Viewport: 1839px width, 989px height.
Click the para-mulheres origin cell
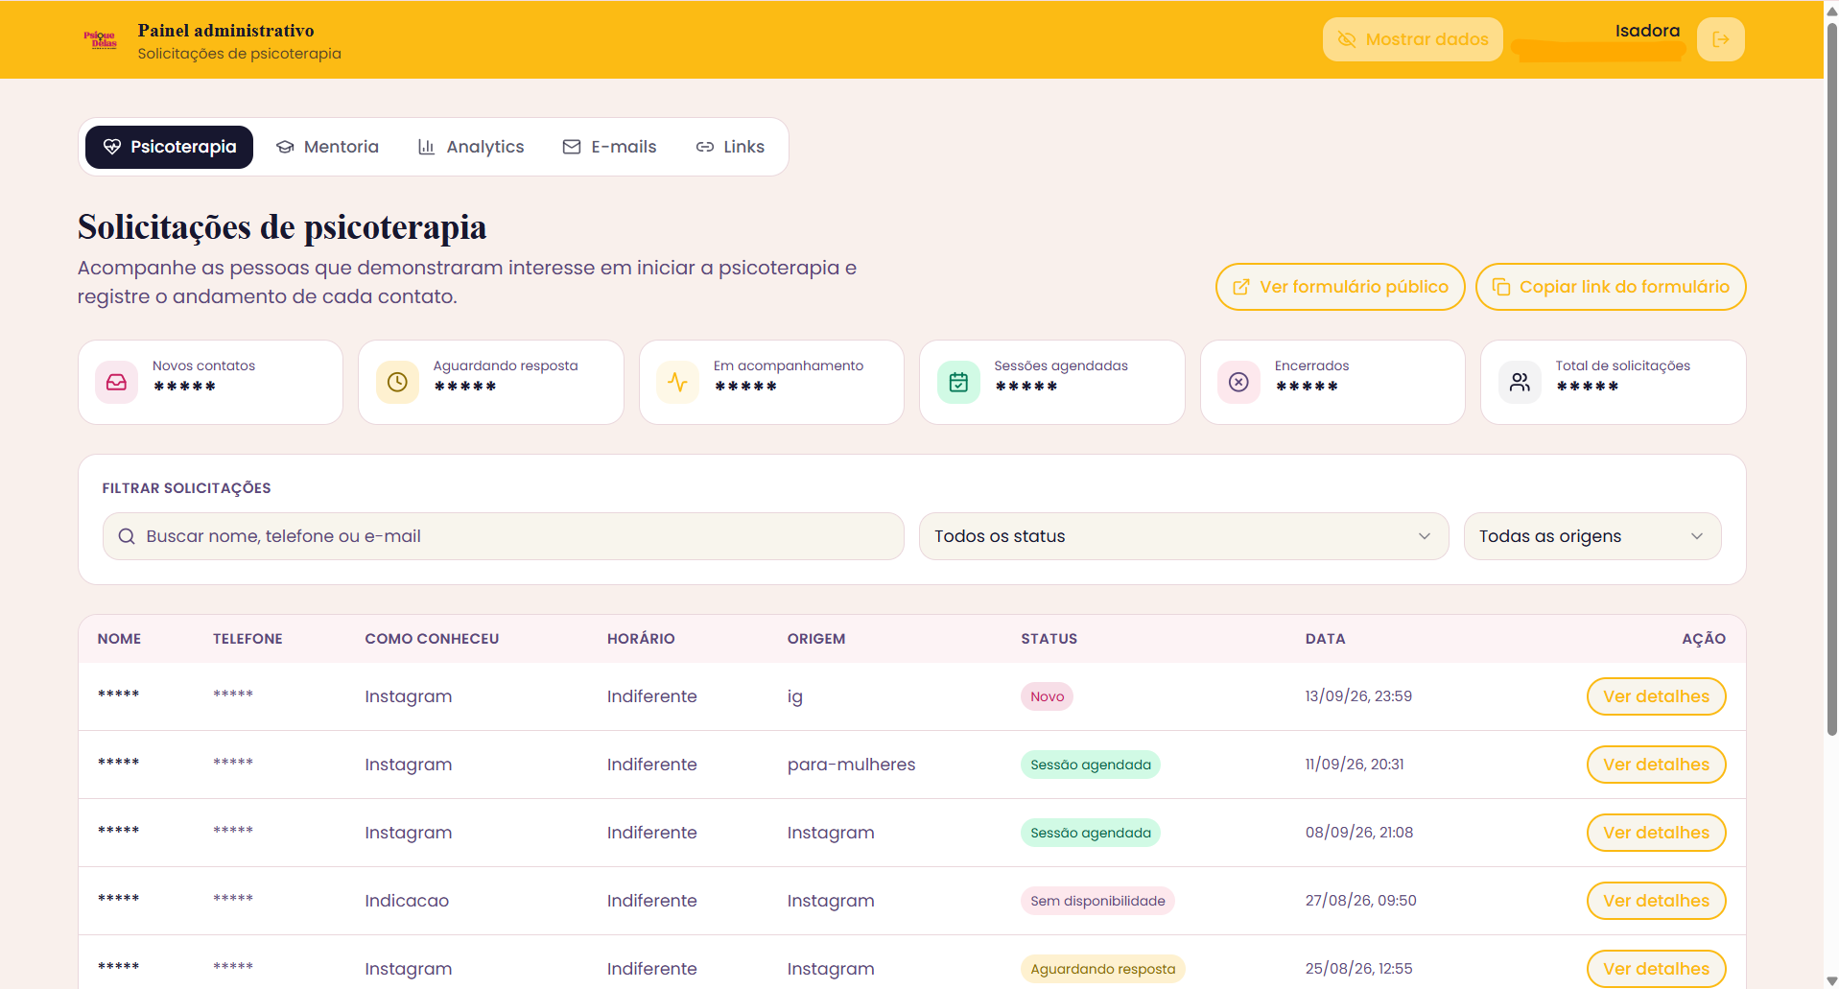(851, 765)
